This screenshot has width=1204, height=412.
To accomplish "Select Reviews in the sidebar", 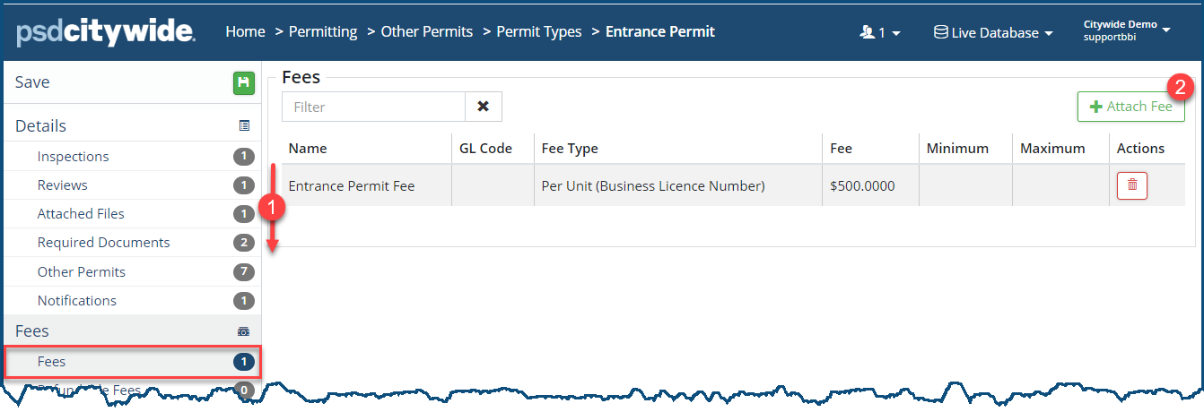I will [63, 185].
